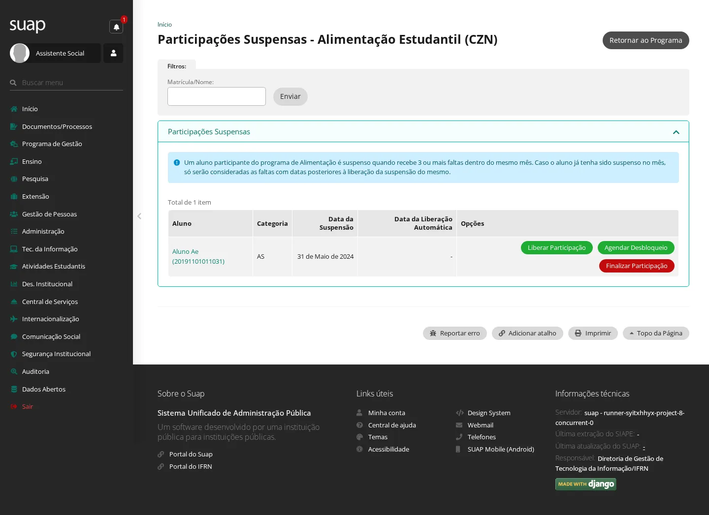Screen dimensions: 709x515
Task: Click the Pesquisa globe icon
Action: (x=14, y=179)
